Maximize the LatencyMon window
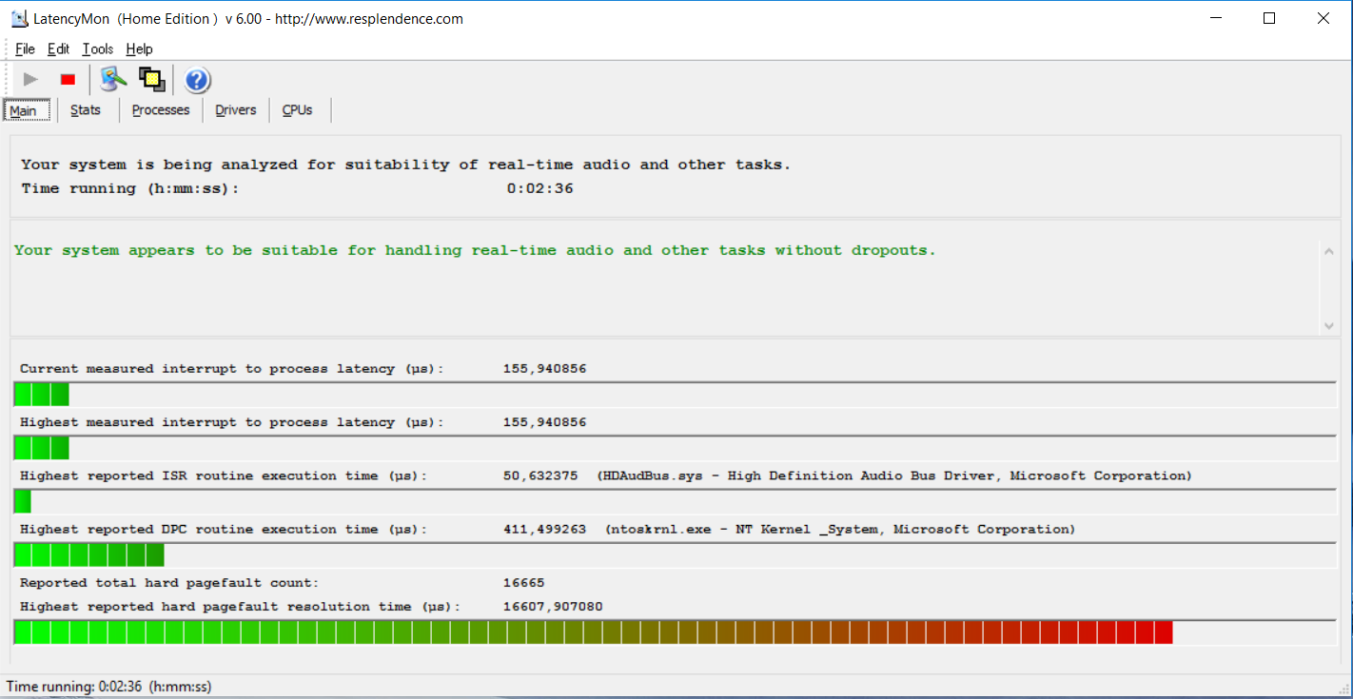The width and height of the screenshot is (1353, 699). point(1268,18)
